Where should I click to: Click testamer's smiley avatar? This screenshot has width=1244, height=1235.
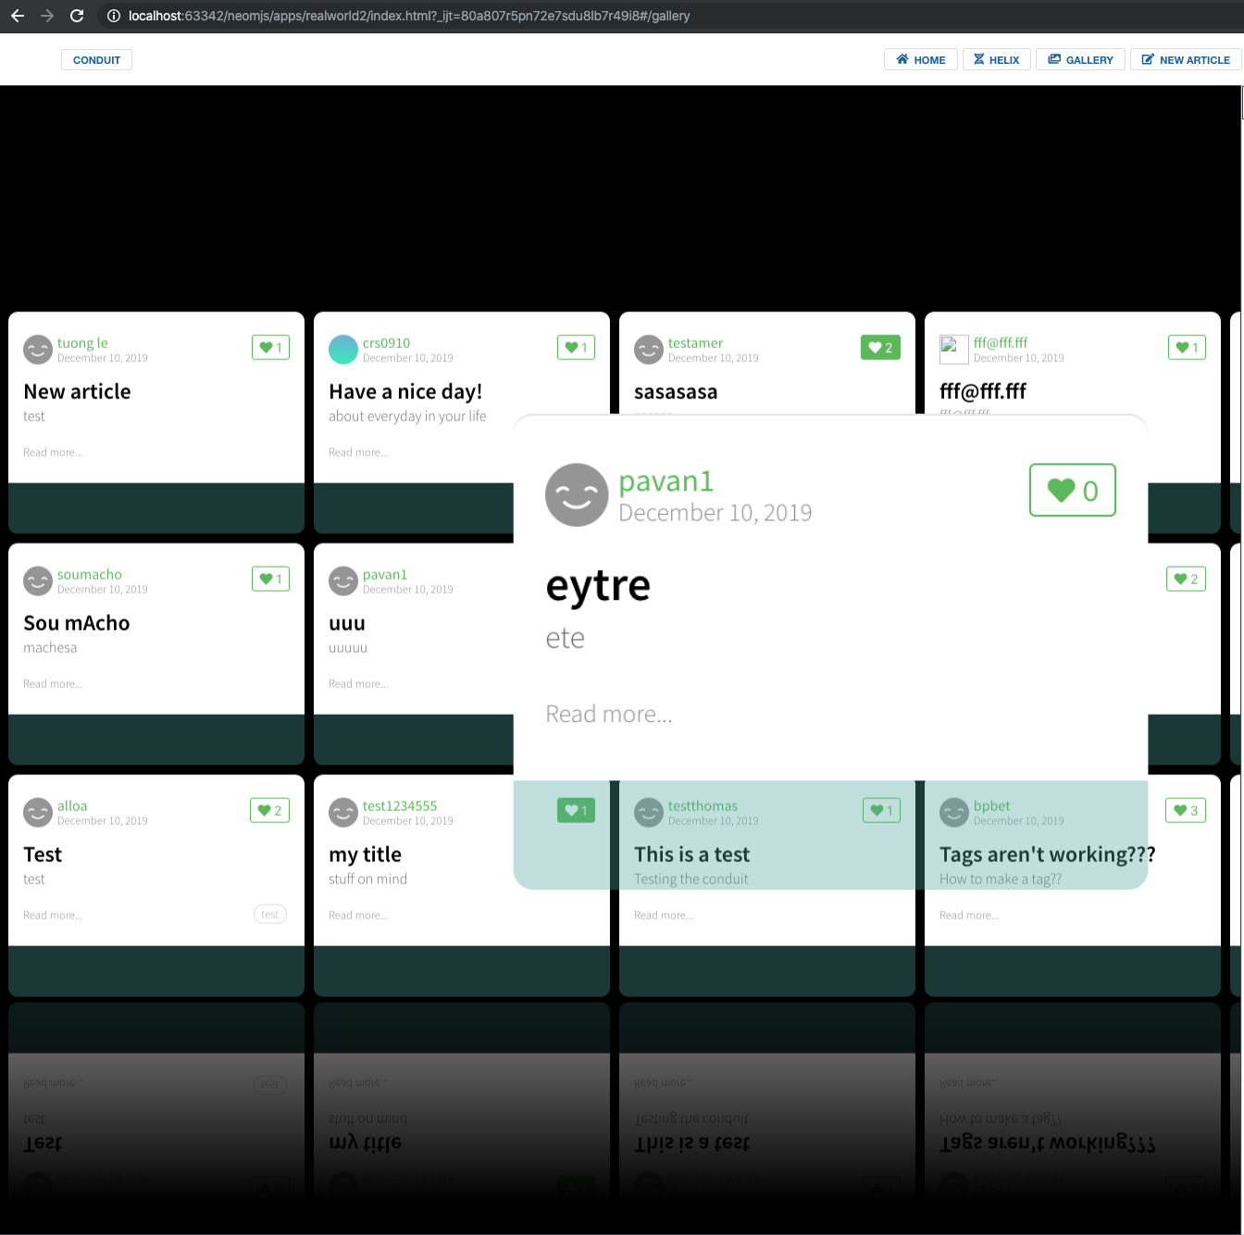tap(649, 349)
